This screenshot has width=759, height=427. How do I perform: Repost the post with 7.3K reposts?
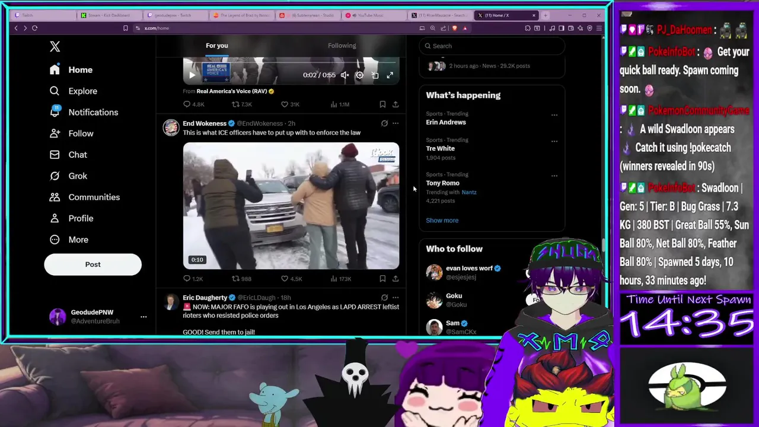[x=242, y=104]
